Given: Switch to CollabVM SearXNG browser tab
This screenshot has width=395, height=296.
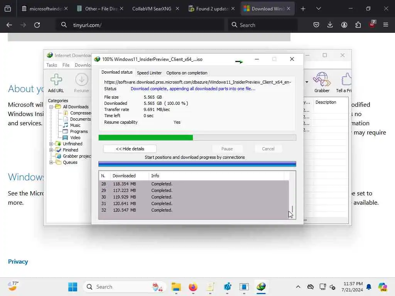Looking at the screenshot, I should [x=152, y=9].
